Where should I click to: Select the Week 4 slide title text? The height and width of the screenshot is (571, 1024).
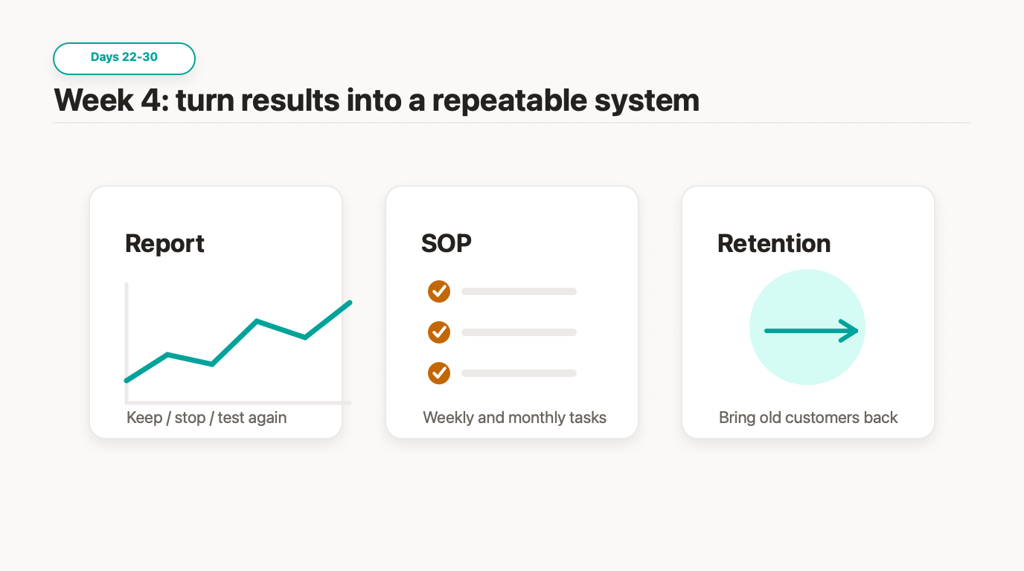pyautogui.click(x=377, y=100)
